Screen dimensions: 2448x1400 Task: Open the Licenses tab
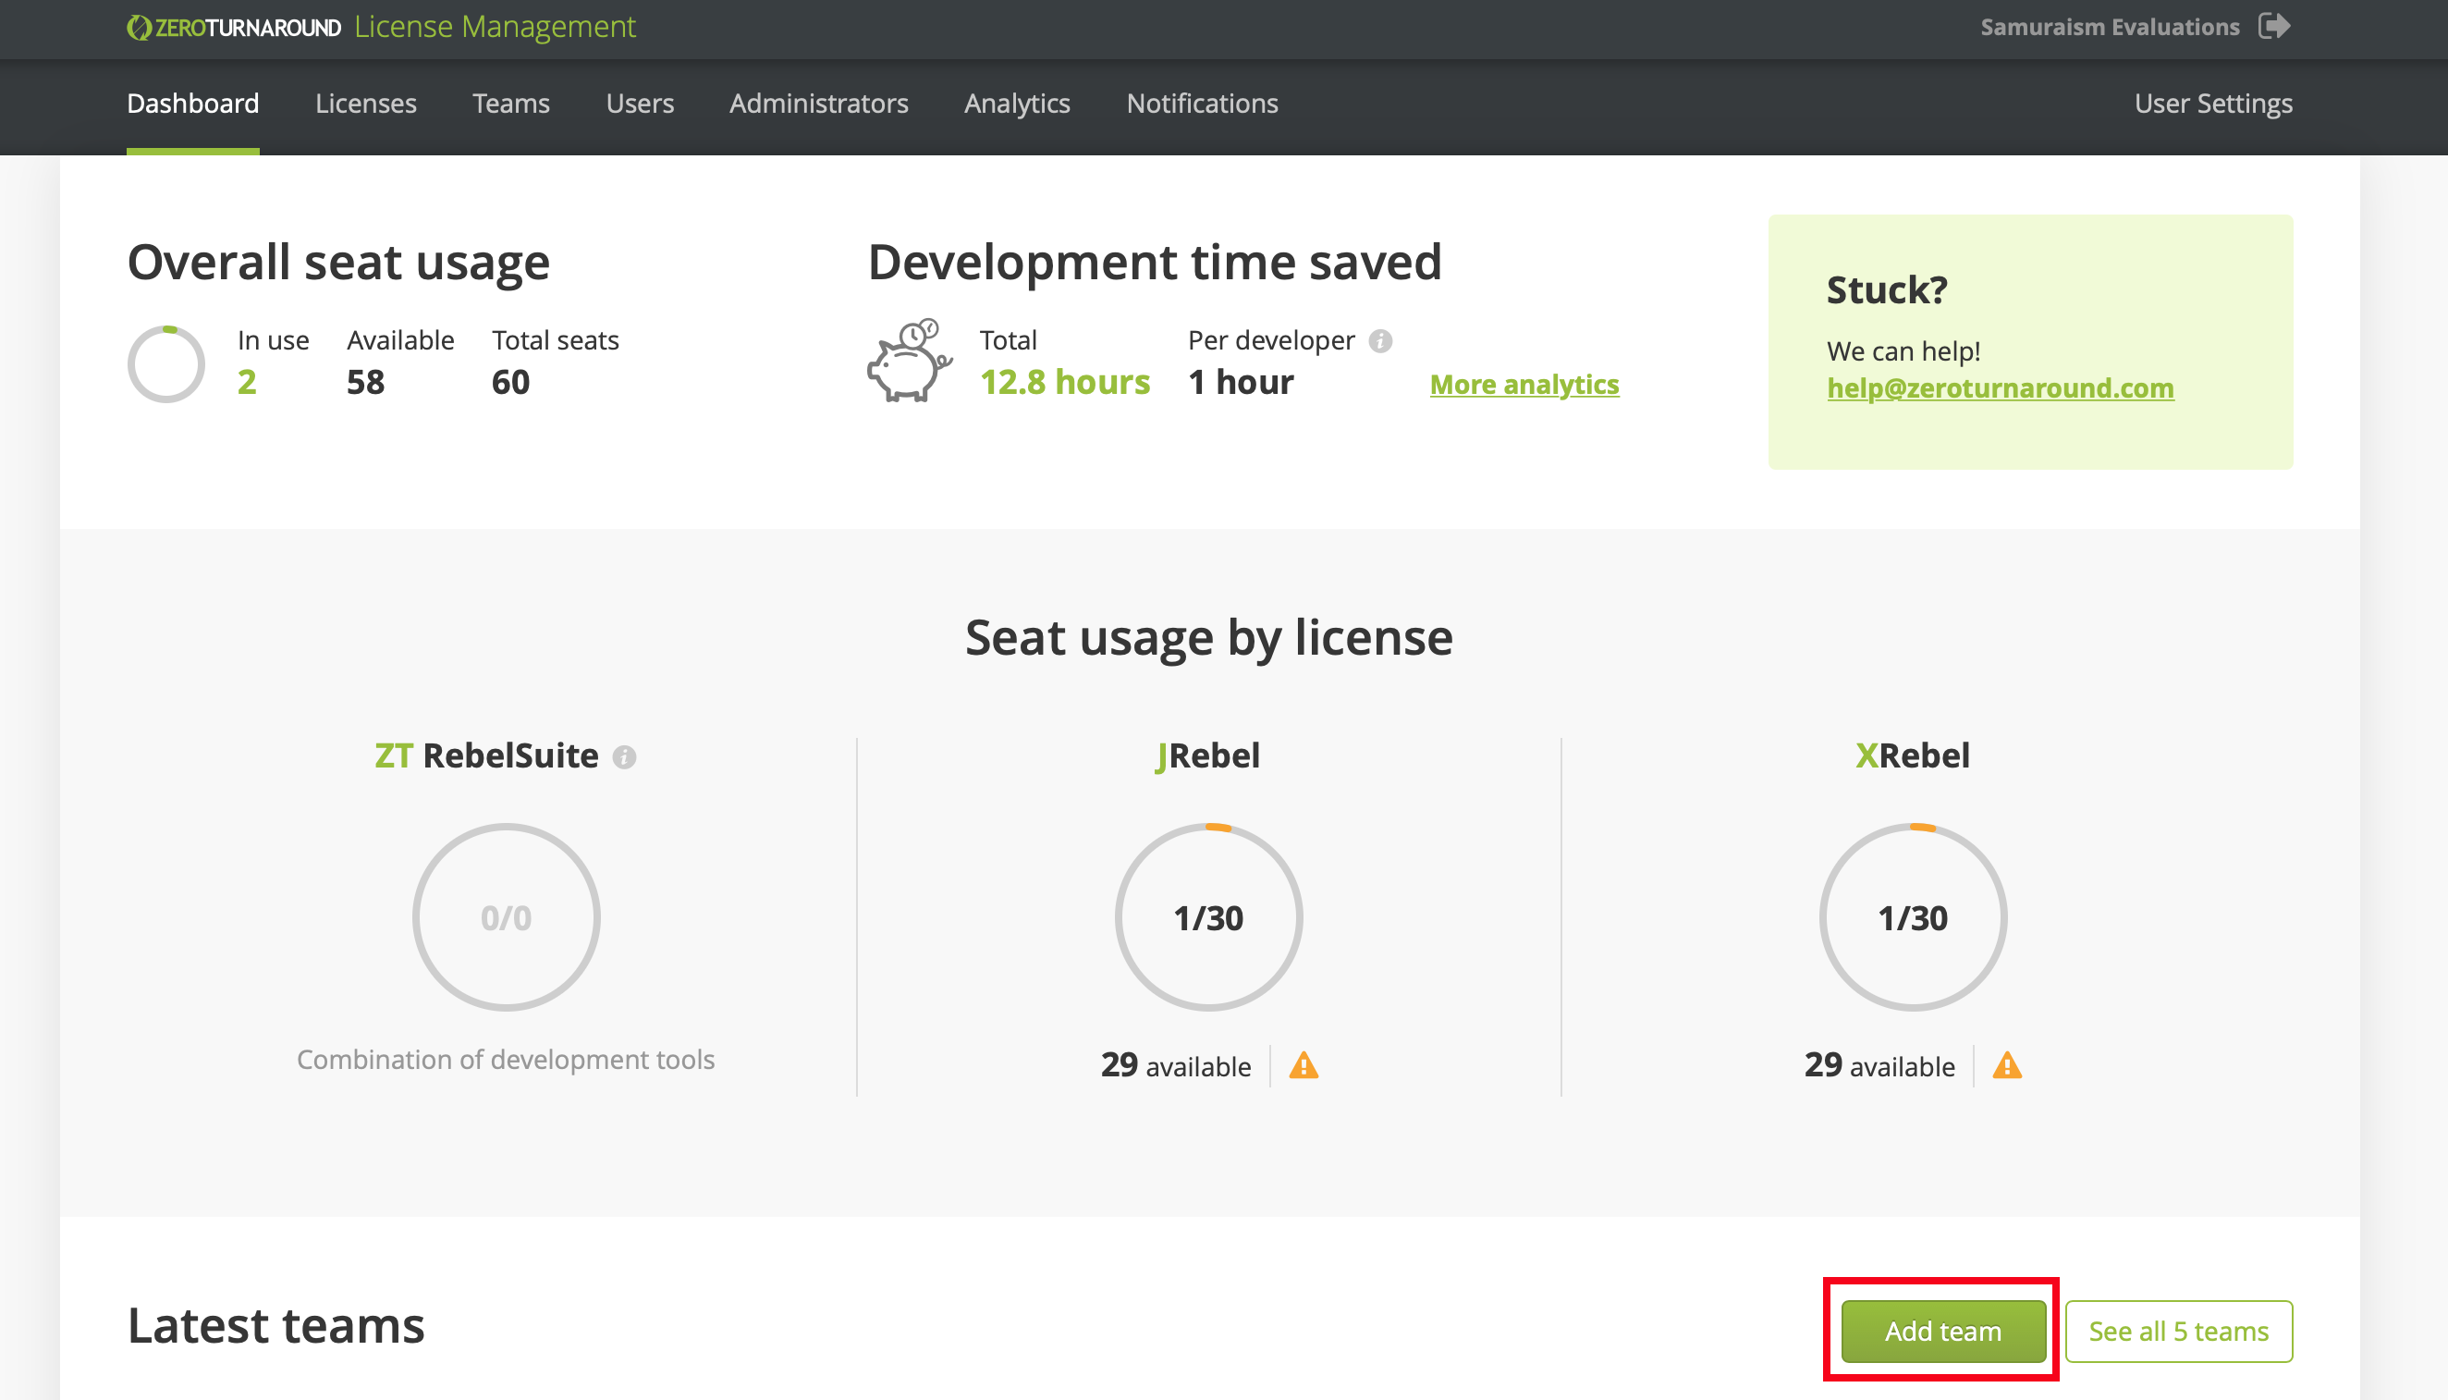coord(366,103)
